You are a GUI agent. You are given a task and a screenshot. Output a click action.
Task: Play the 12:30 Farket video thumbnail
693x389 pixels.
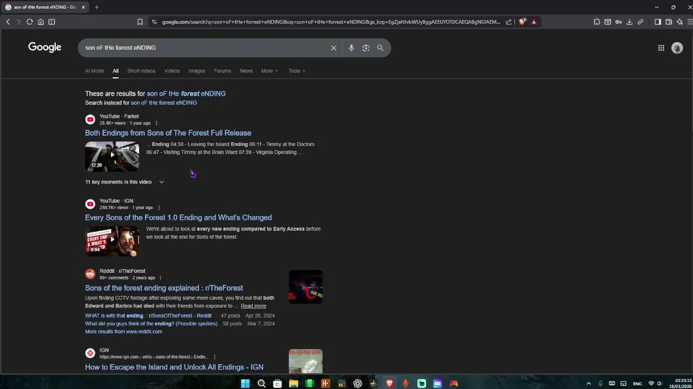point(112,156)
